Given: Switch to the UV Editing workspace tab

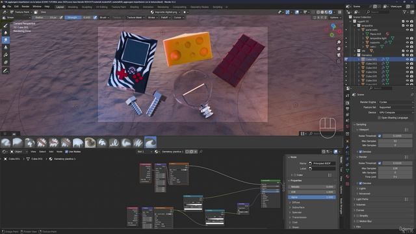Looking at the screenshot, I should pos(101,7).
